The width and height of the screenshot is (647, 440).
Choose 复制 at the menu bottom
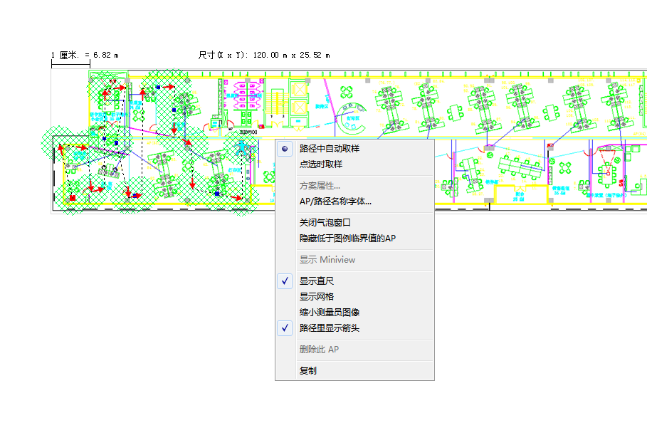307,371
